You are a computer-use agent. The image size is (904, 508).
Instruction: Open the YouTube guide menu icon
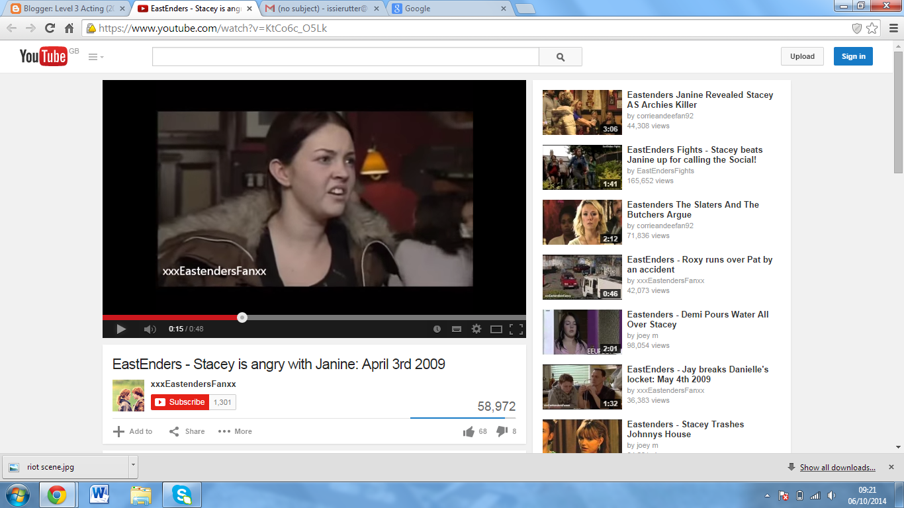[x=96, y=57]
